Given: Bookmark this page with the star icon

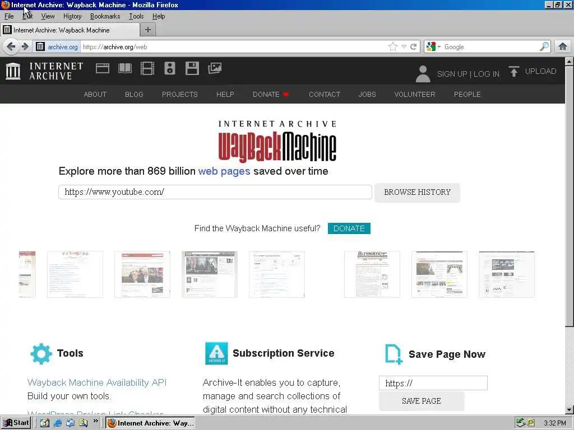Looking at the screenshot, I should pos(393,47).
